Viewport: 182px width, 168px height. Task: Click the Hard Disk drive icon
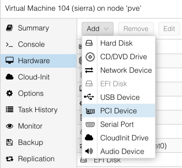[89, 43]
